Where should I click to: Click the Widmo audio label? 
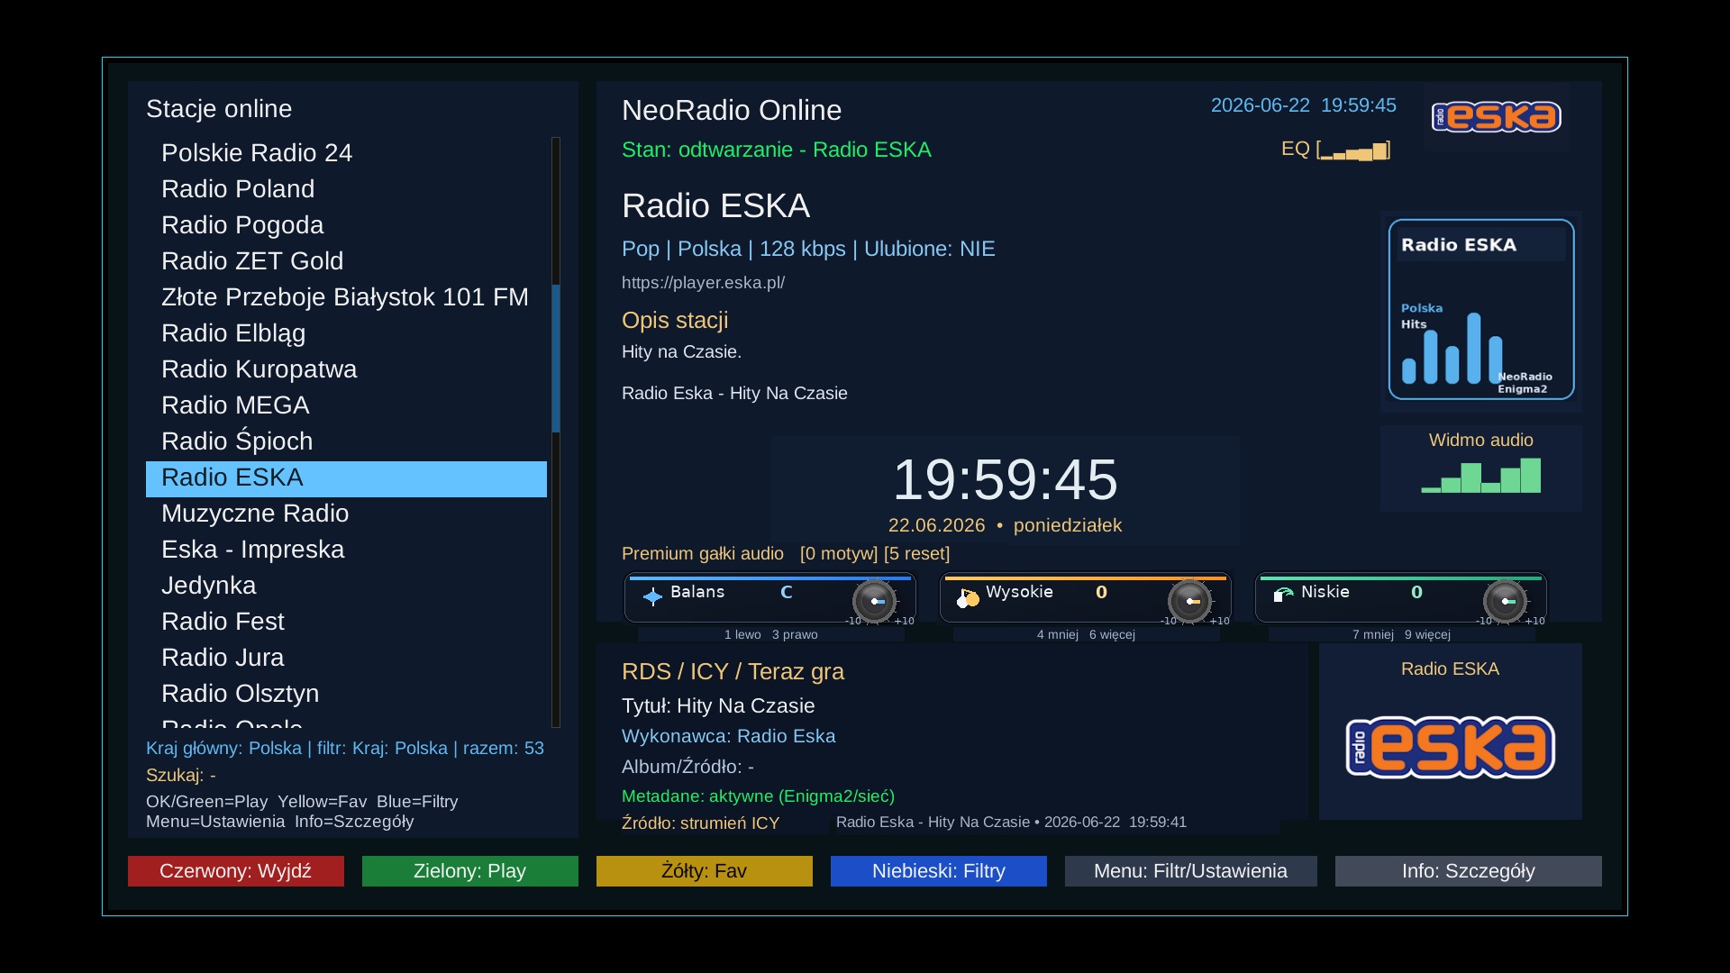[x=1480, y=441]
